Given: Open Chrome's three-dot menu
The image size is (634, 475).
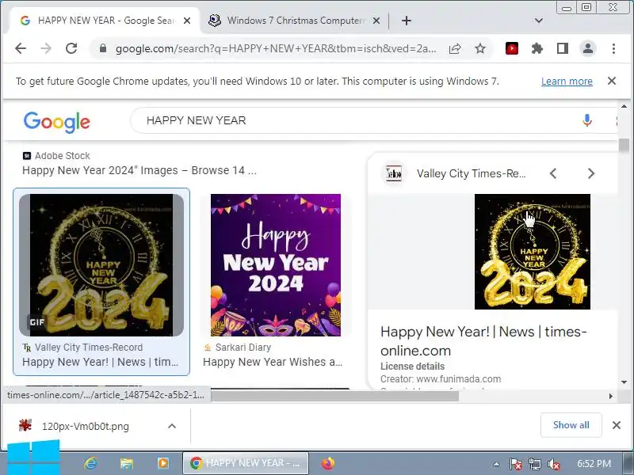Looking at the screenshot, I should coord(613,49).
